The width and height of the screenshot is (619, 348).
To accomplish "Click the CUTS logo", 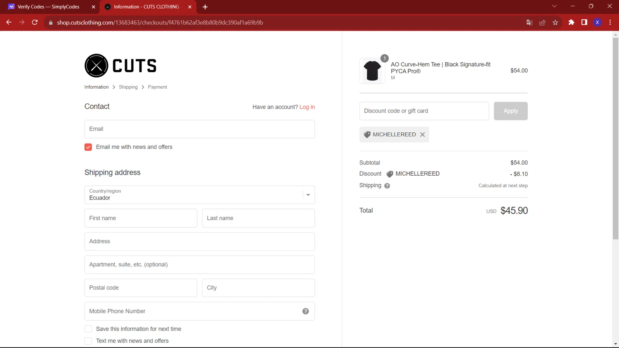I will coord(120,66).
